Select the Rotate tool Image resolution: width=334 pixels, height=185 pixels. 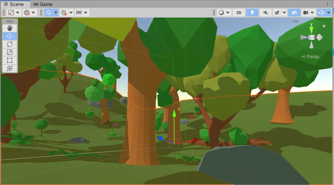coord(10,44)
